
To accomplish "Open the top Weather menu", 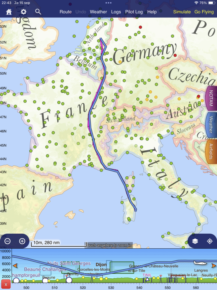I will click(98, 12).
